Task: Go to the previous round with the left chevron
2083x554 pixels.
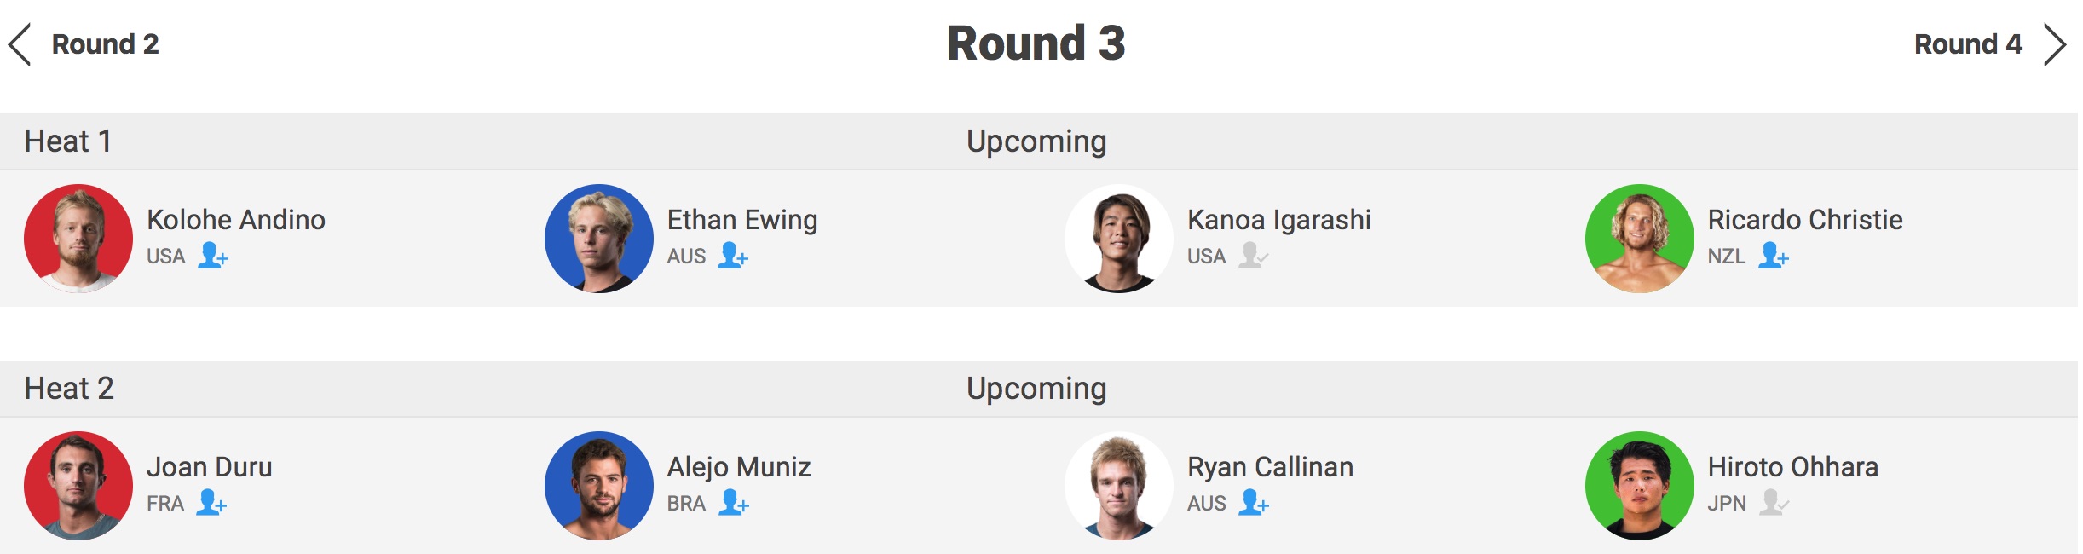Action: point(20,44)
